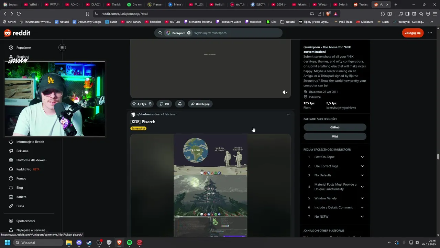Open Reklama in the sidebar
The height and width of the screenshot is (248, 440).
(x=22, y=151)
